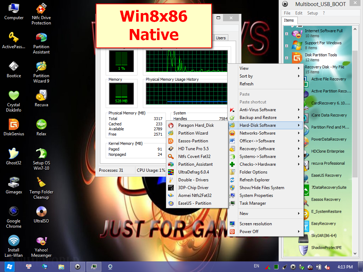Screen dimensions: 363x272
Task: Launch Partition Assistant desktop shortcut
Action: tap(41, 43)
